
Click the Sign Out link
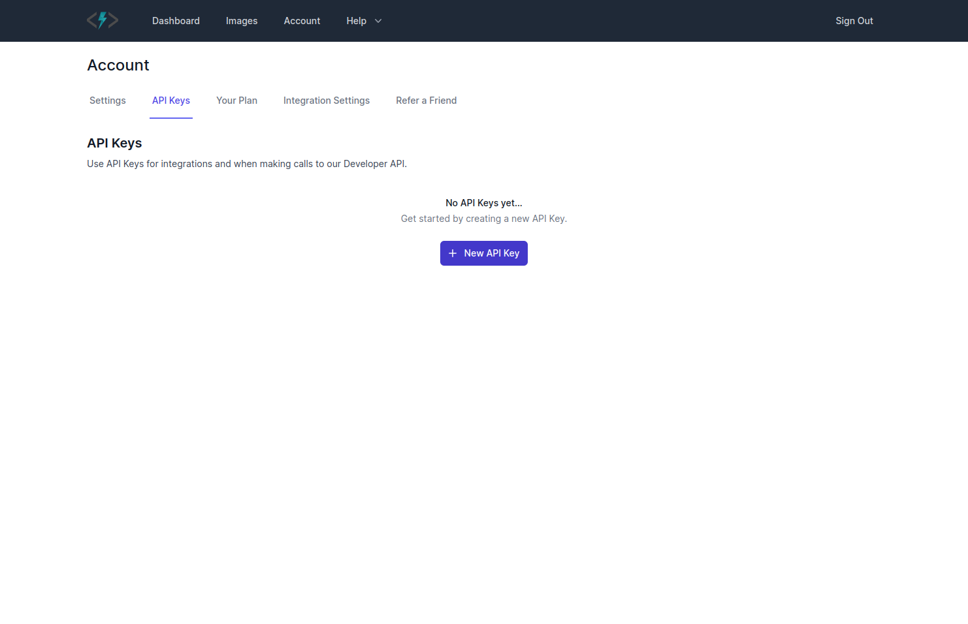[x=854, y=21]
